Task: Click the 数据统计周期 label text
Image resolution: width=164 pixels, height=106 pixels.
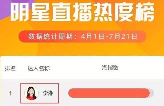Action: (50, 37)
